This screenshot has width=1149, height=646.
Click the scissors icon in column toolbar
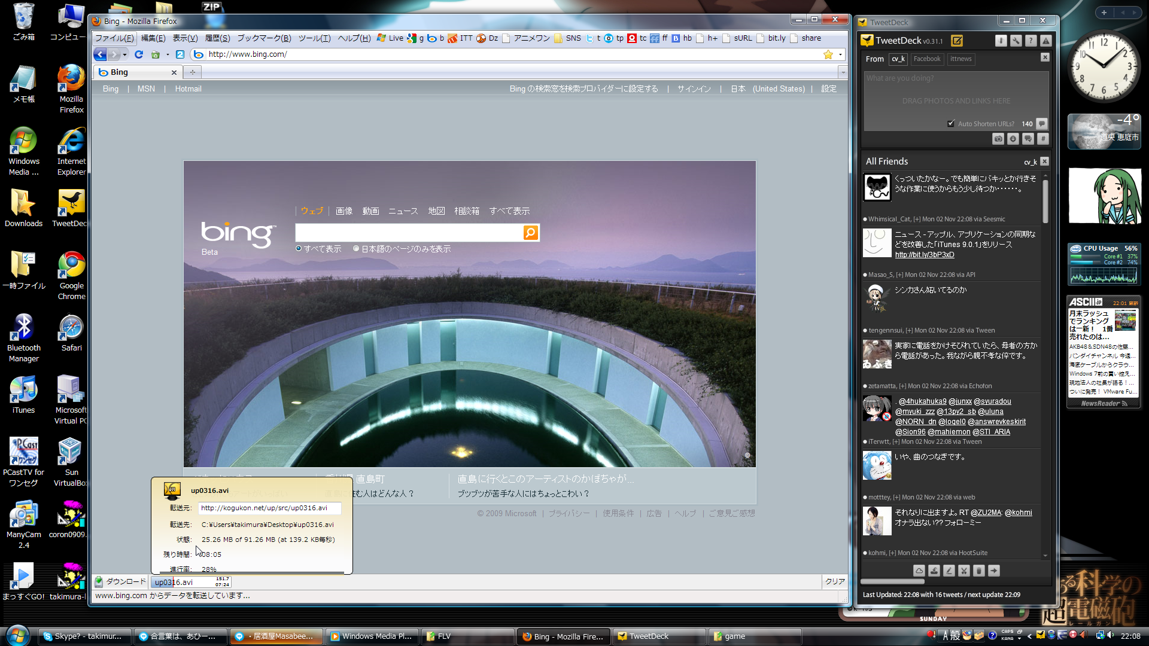point(964,571)
